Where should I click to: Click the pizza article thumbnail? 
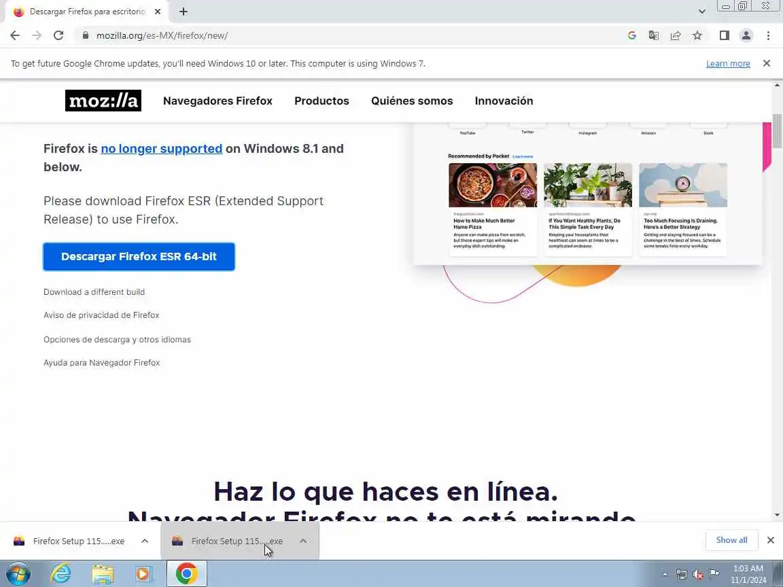point(493,185)
